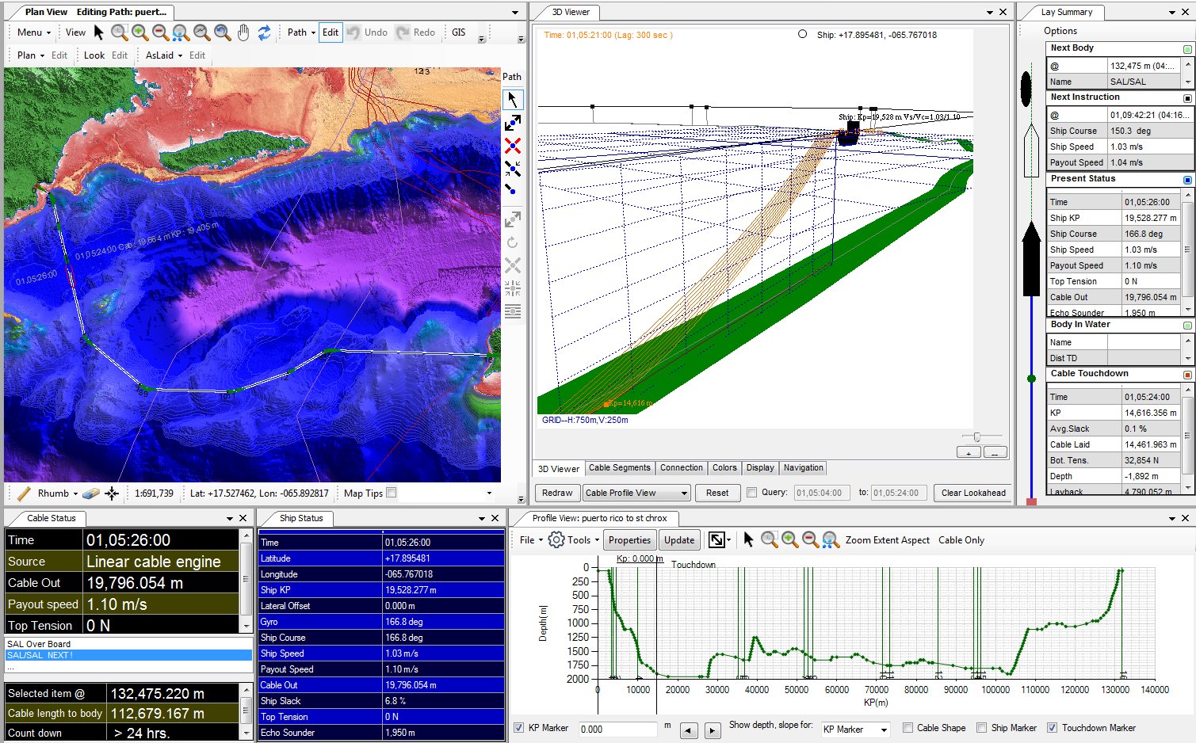Click the Update button in Profile View
This screenshot has width=1196, height=743.
tap(679, 539)
